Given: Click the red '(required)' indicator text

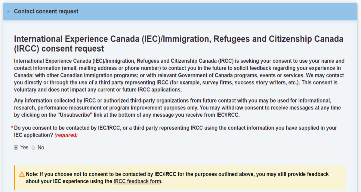Looking at the screenshot, I should (66, 135).
